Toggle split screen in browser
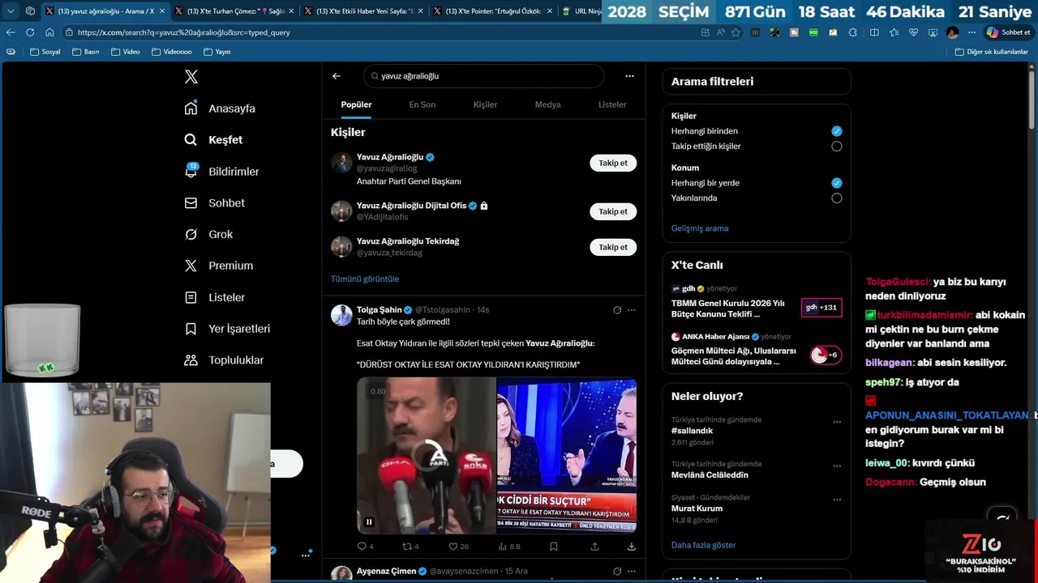The height and width of the screenshot is (583, 1038). pos(874,32)
